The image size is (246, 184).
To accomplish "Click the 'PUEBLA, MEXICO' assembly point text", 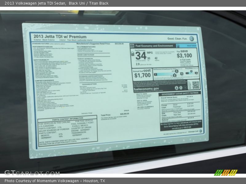I will click(80, 126).
